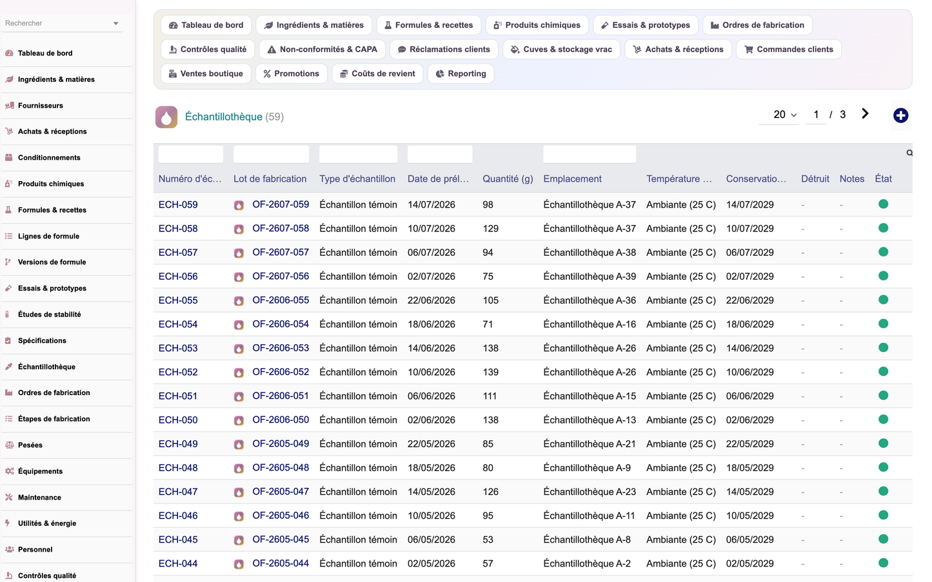The image size is (932, 582).
Task: Sort by Détruit column header
Action: [x=815, y=179]
